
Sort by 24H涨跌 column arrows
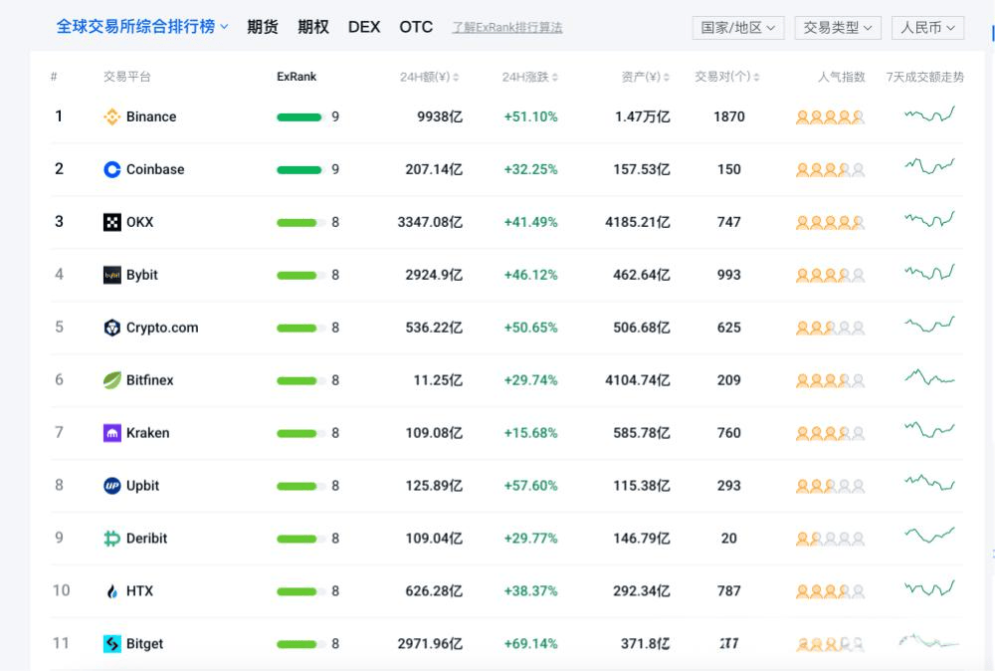tap(555, 78)
